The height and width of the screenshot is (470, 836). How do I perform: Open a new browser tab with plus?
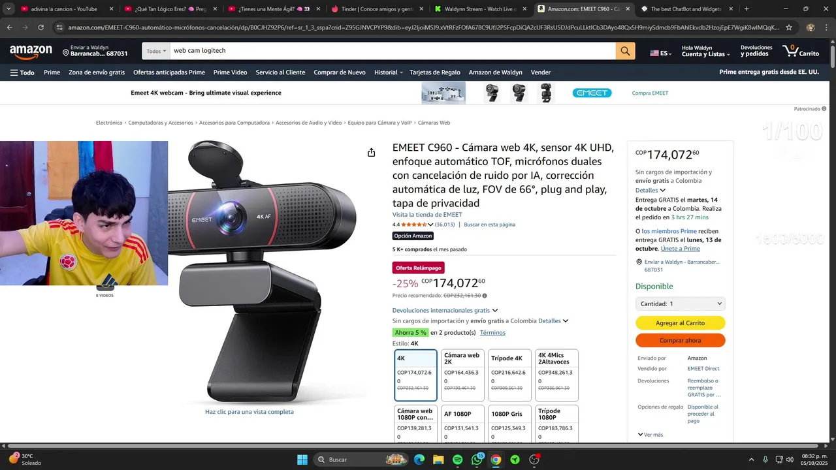747,8
